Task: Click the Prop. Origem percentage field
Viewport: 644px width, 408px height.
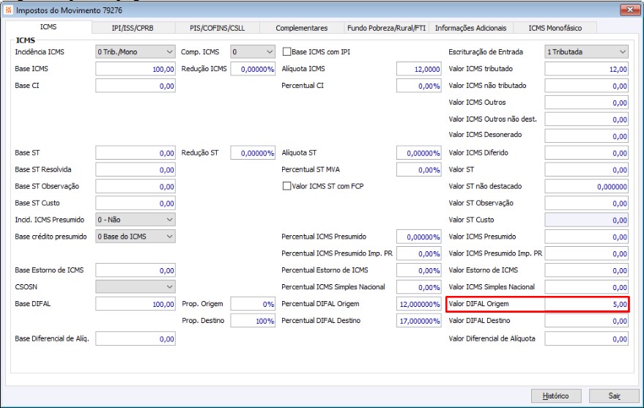Action: 253,304
